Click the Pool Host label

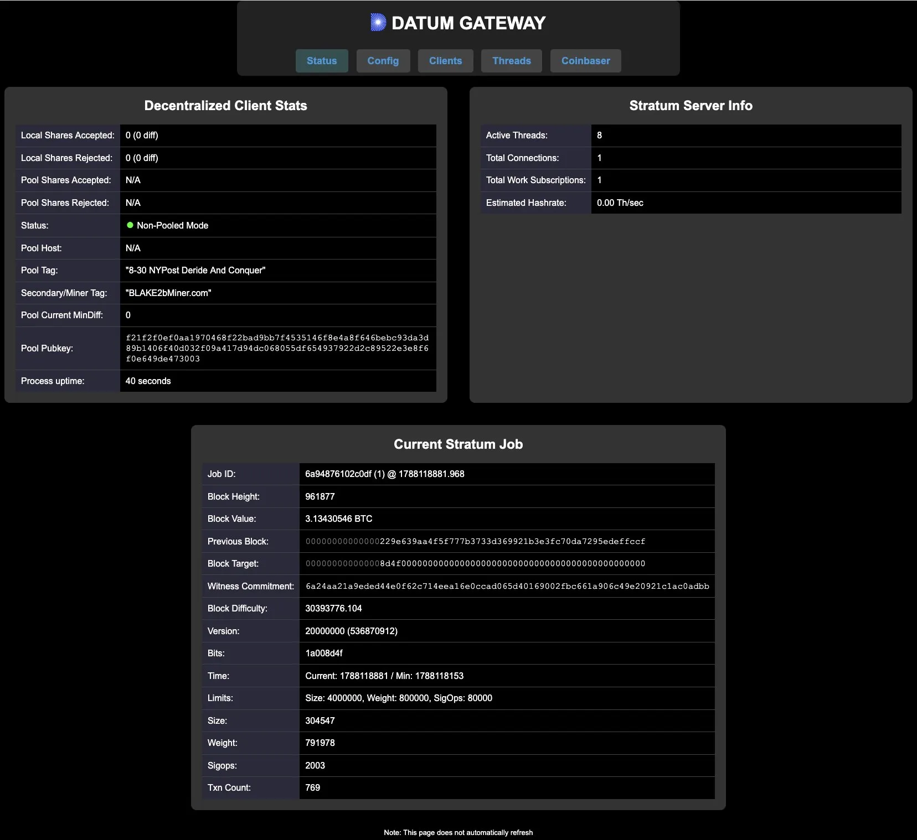pyautogui.click(x=42, y=248)
